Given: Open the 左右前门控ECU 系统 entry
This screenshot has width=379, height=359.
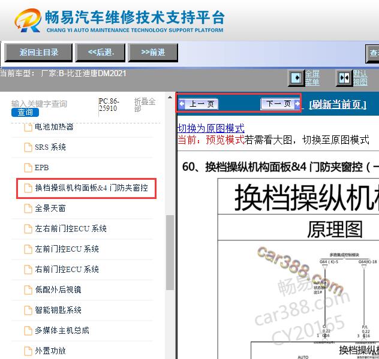Looking at the screenshot, I should [x=71, y=228].
